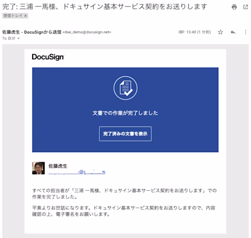Click the dse_demo@docusign.net sender address
This screenshot has width=251, height=238.
(87, 32)
